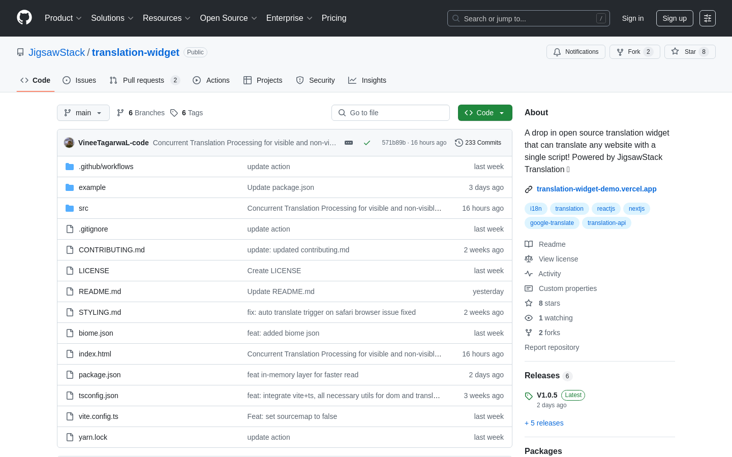Go to the Pricing page

click(x=334, y=18)
